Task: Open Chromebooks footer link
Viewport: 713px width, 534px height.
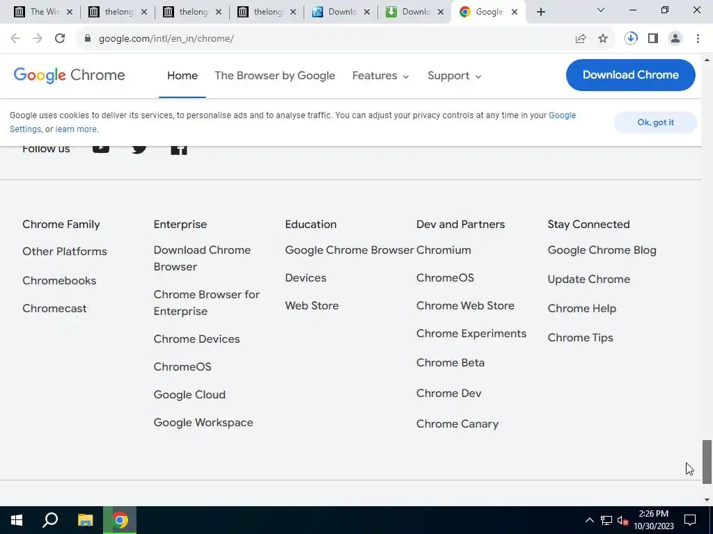Action: point(59,281)
